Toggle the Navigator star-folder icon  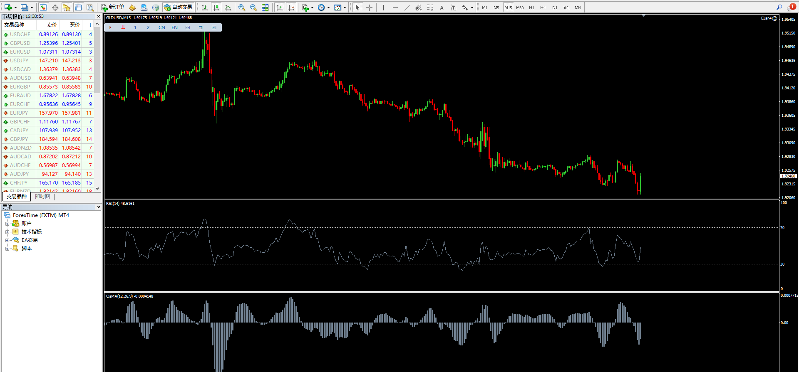(67, 7)
